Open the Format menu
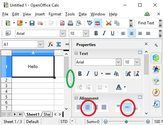Viewport: 163px width, 125px height. coord(55,14)
